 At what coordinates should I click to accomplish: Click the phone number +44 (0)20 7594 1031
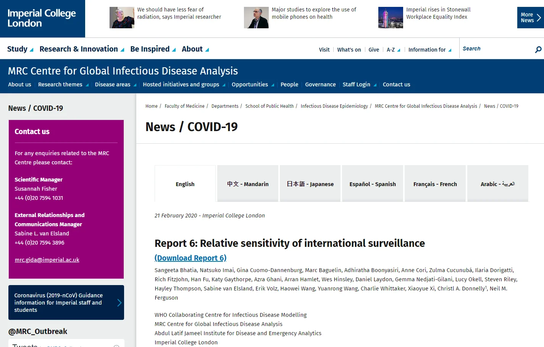39,198
